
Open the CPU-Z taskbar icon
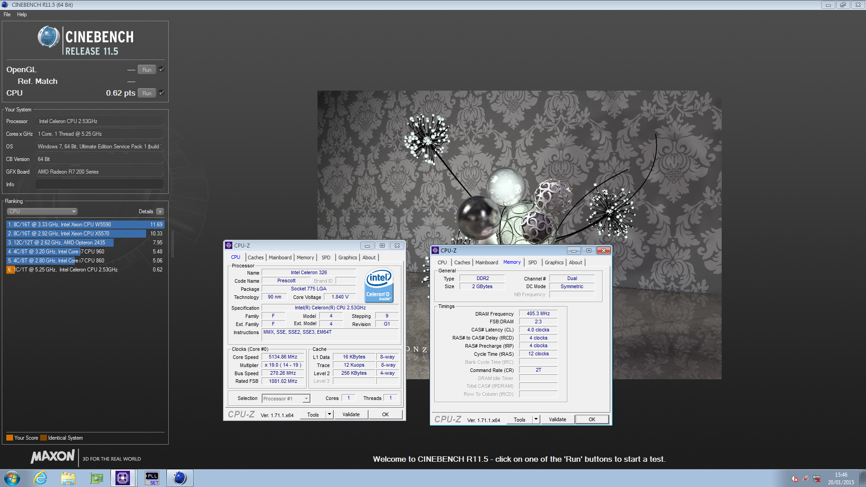pyautogui.click(x=123, y=478)
